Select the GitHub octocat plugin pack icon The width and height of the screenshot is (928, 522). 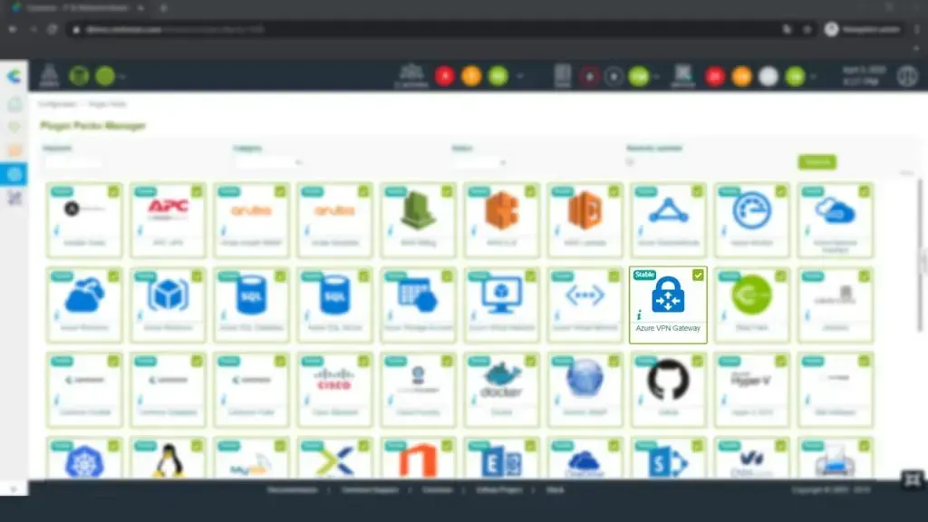[x=668, y=380]
